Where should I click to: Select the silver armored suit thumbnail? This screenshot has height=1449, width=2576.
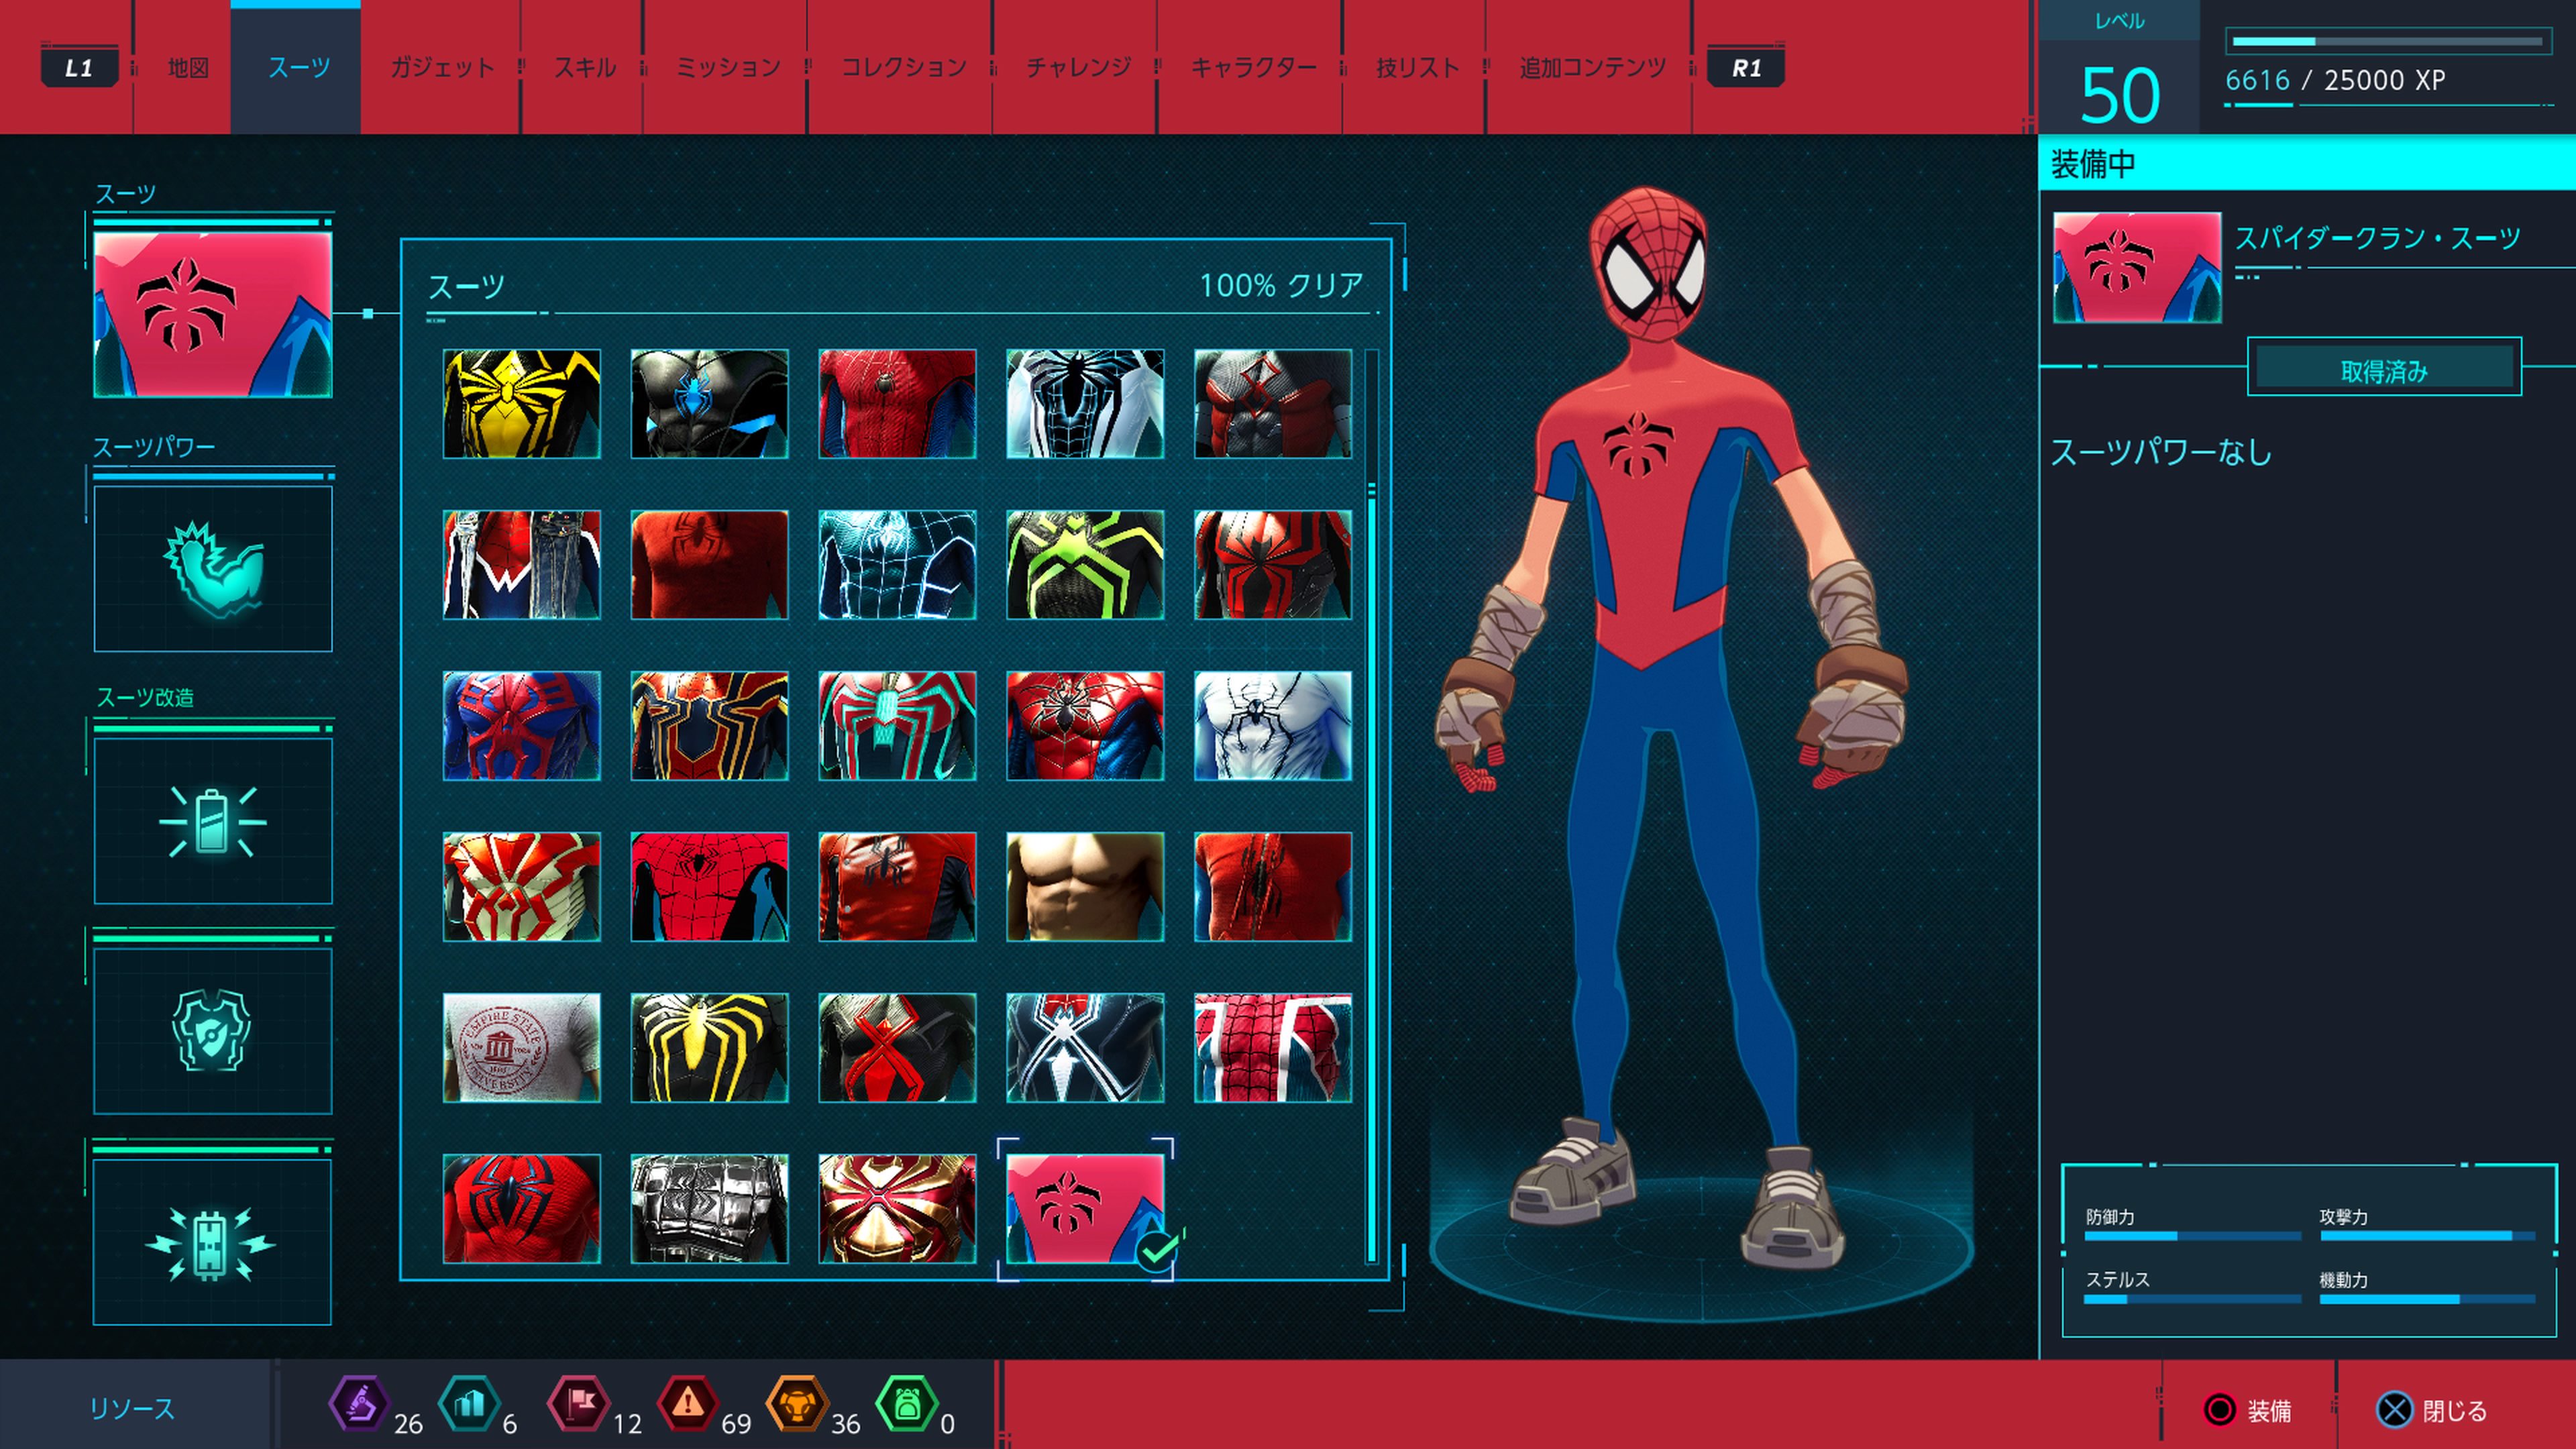tap(710, 1209)
